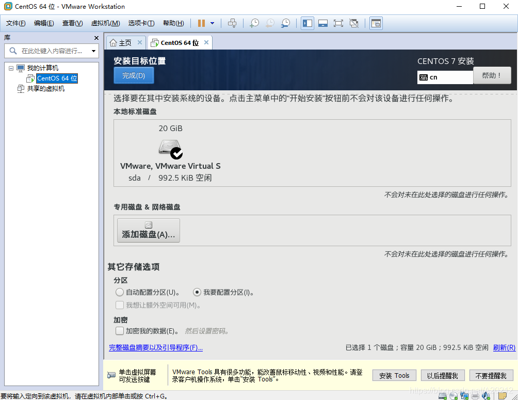
Task: Open the snapshot manager icon
Action: tap(285, 23)
